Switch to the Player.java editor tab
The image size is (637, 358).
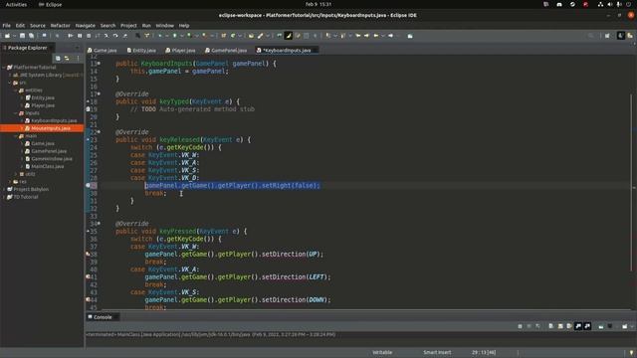click(x=180, y=51)
